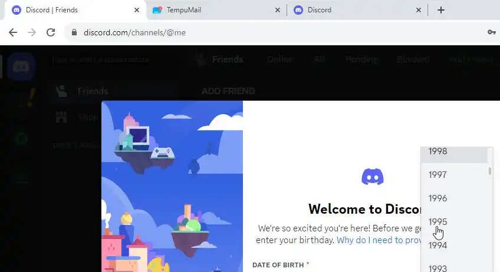The height and width of the screenshot is (272, 500).
Task: Close the TempuMail tab
Action: 278,10
